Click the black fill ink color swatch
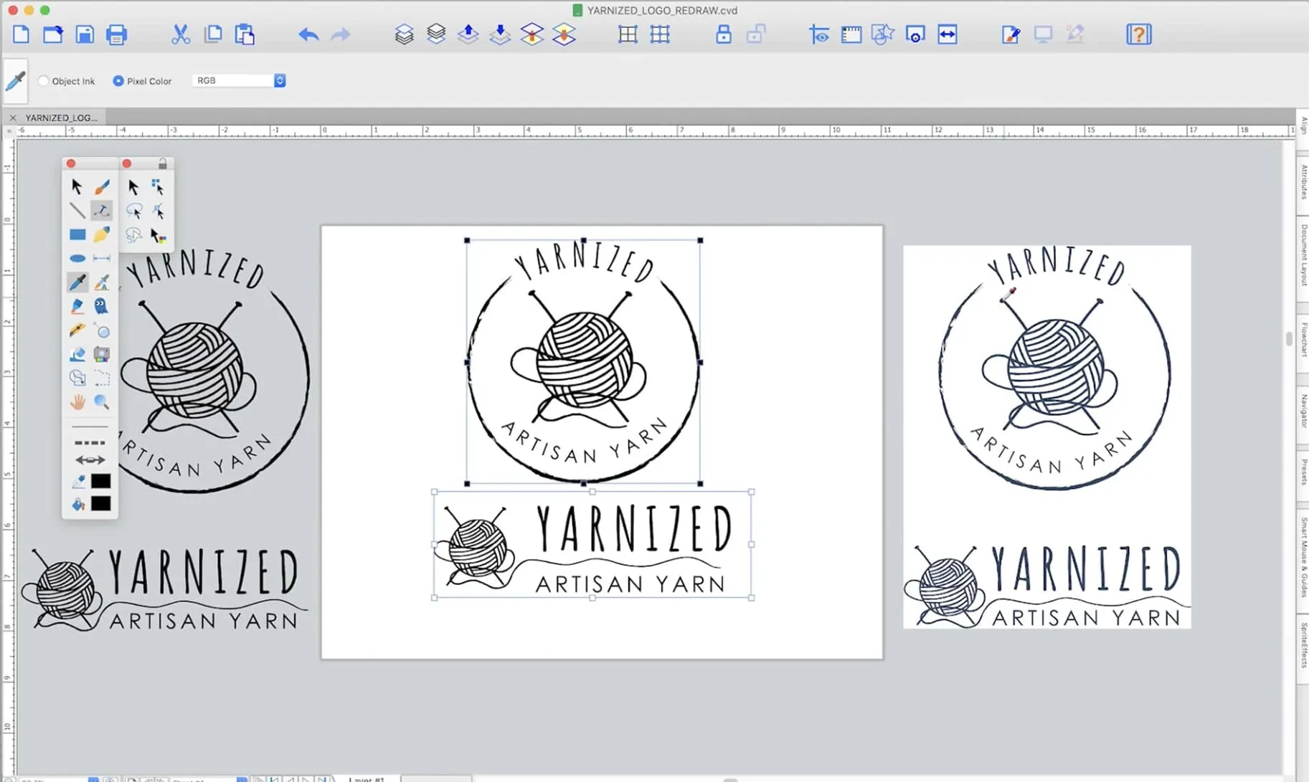 click(101, 504)
